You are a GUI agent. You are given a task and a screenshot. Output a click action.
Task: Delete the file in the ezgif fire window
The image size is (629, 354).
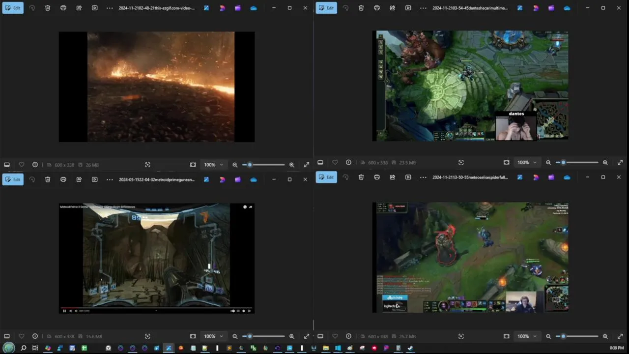coord(48,8)
